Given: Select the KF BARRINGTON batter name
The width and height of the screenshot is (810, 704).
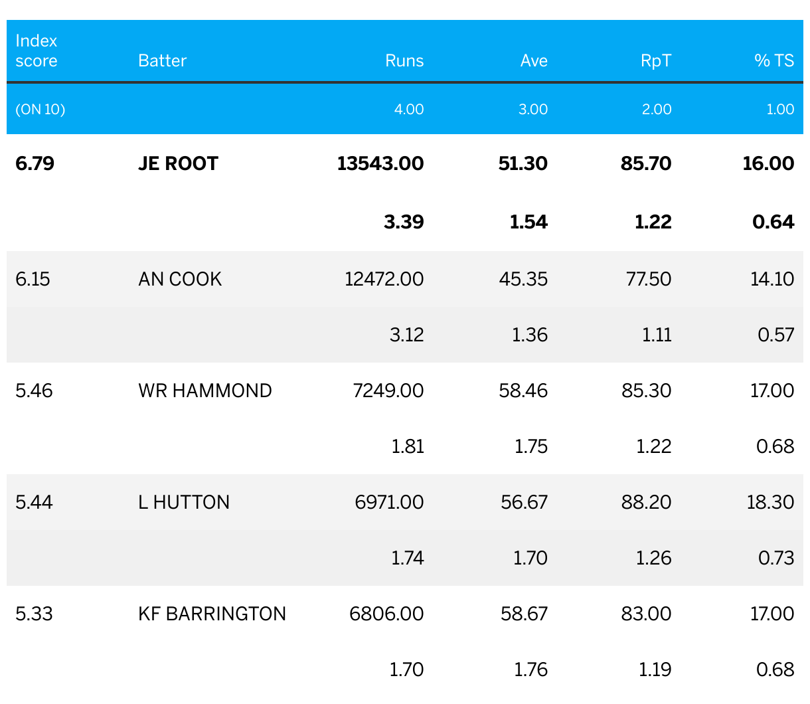Looking at the screenshot, I should (212, 614).
